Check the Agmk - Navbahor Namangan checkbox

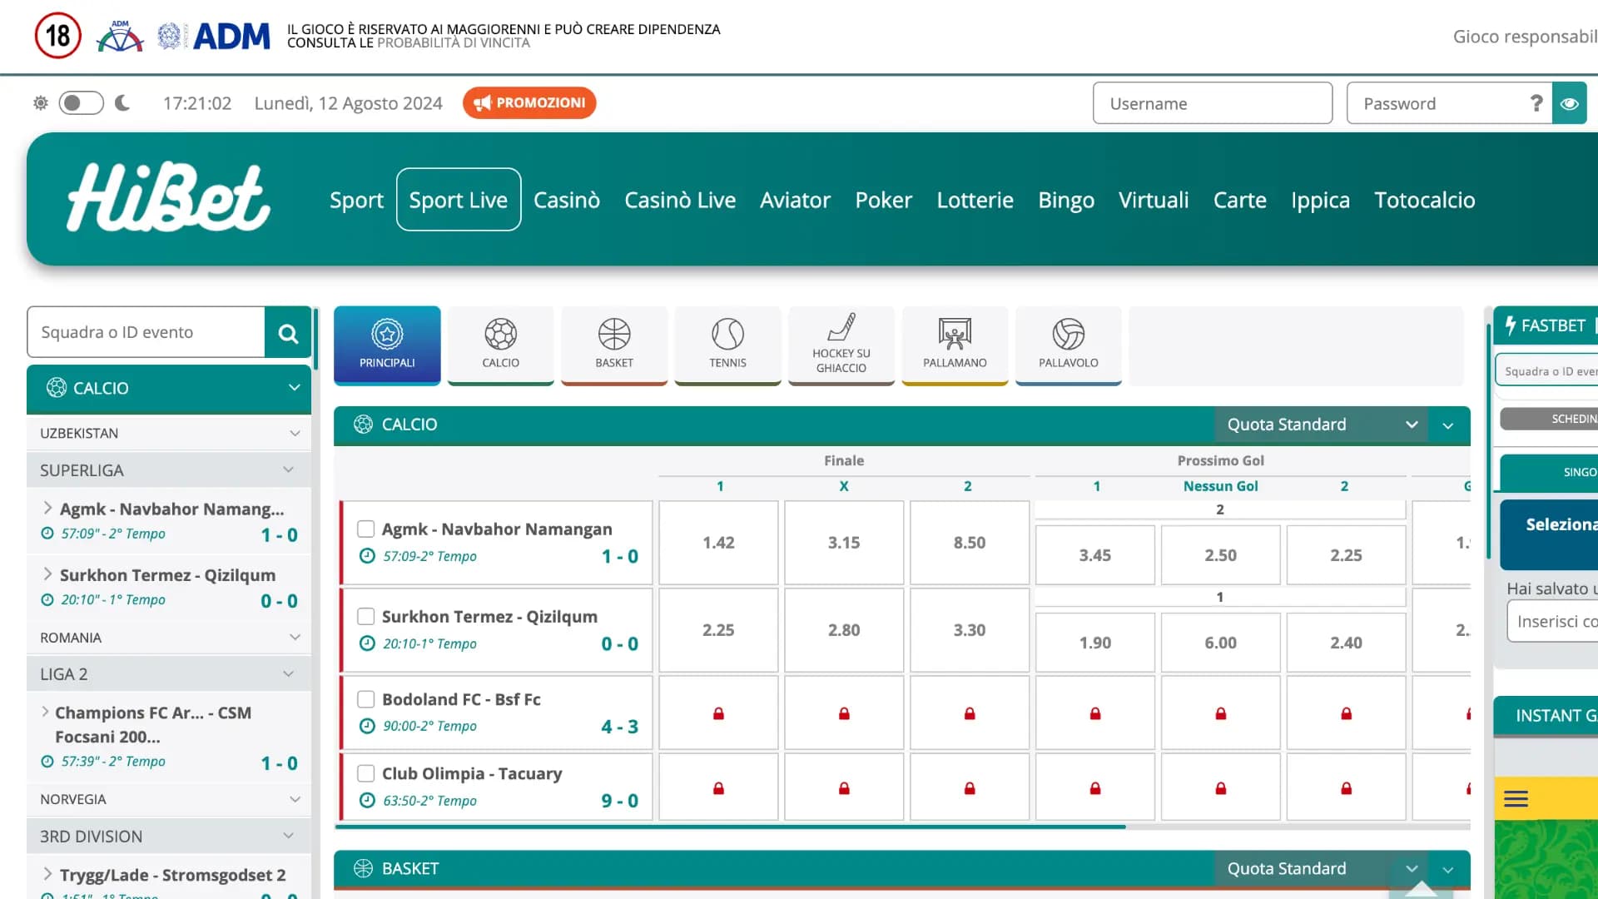pyautogui.click(x=365, y=529)
